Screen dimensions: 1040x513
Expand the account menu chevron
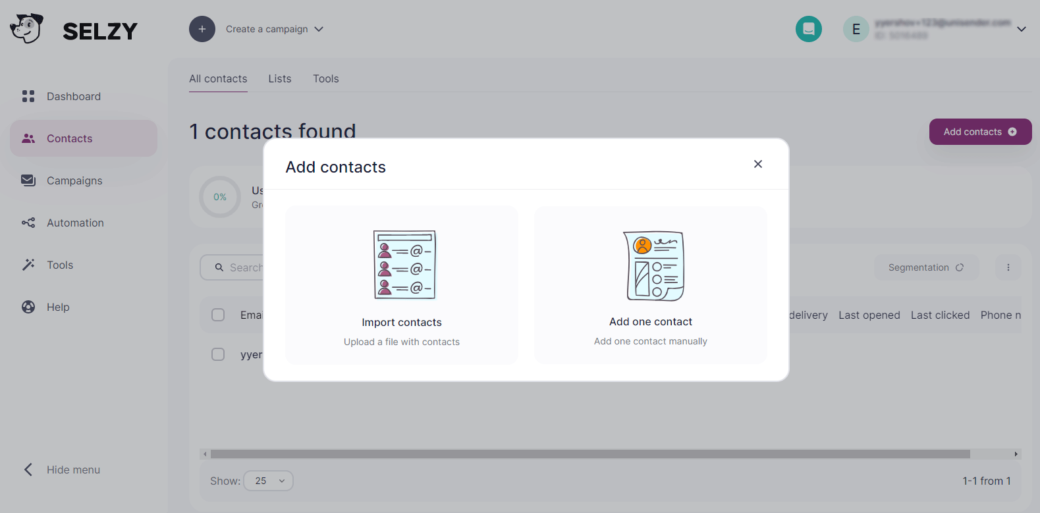tap(1022, 29)
